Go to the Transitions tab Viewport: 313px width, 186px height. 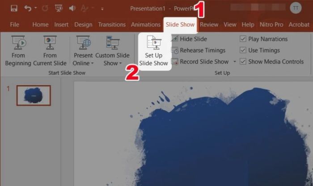point(112,25)
